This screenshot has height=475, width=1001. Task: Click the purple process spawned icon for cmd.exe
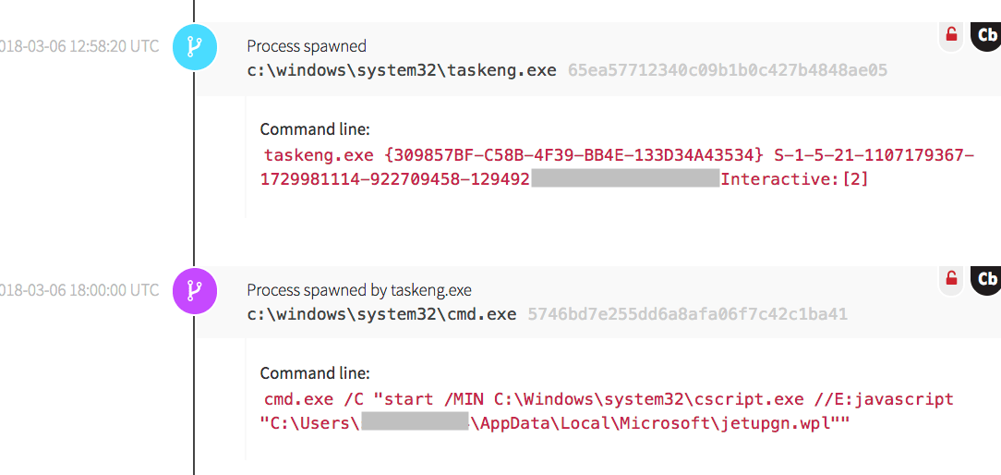195,291
